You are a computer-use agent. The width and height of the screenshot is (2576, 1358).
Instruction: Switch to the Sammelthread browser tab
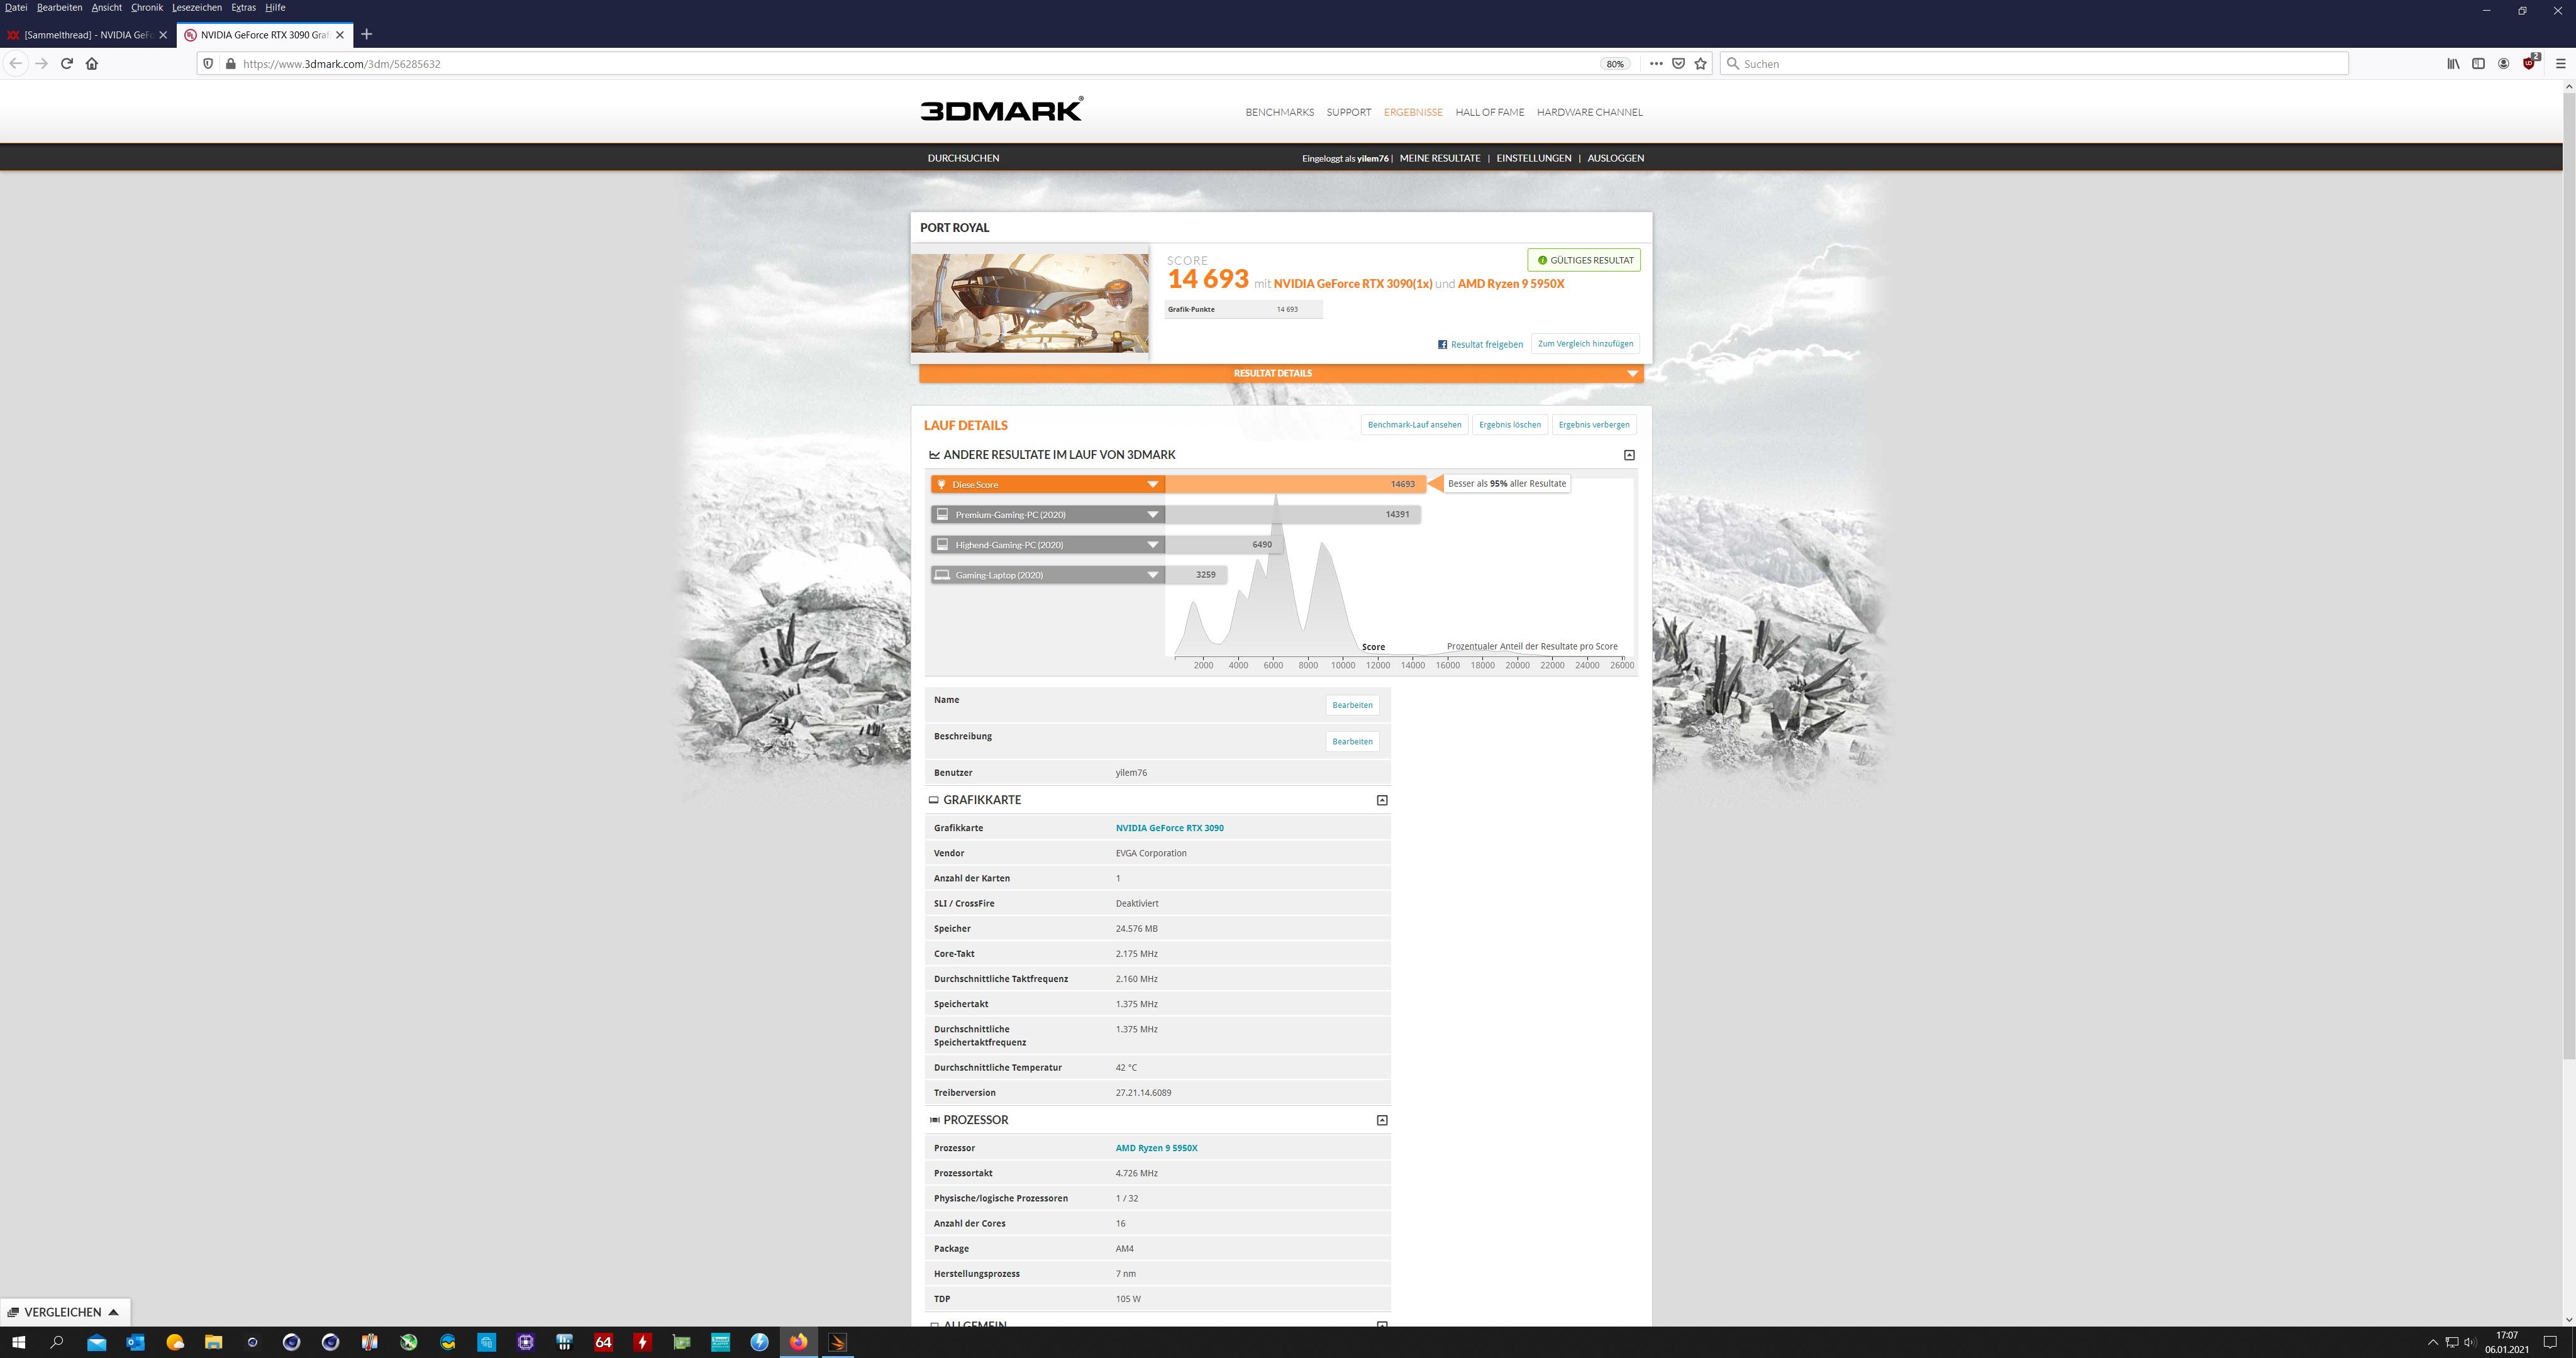coord(88,34)
